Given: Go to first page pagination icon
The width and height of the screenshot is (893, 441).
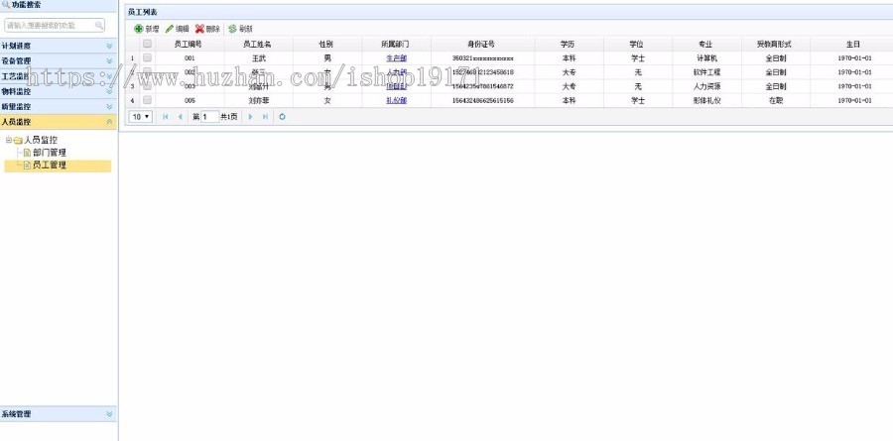Looking at the screenshot, I should pos(165,117).
